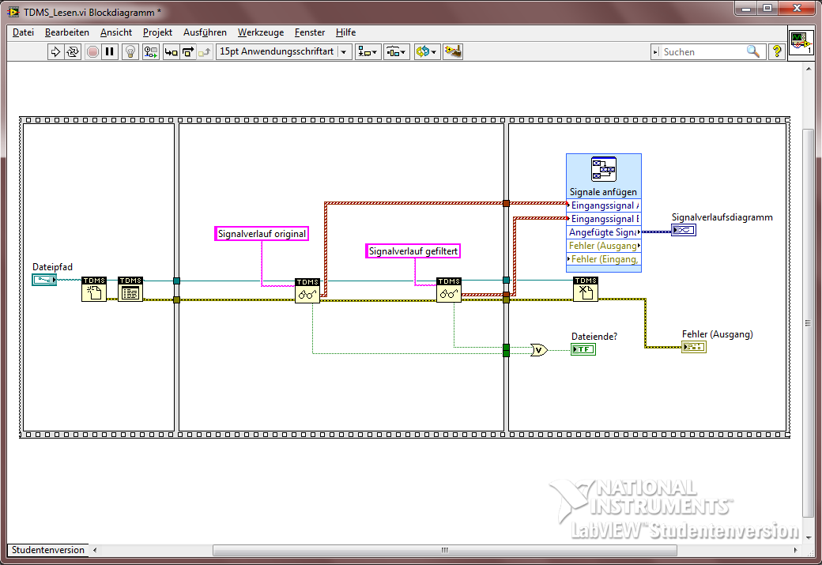The height and width of the screenshot is (565, 822).
Task: Select the TDMS Open file node
Action: point(94,289)
